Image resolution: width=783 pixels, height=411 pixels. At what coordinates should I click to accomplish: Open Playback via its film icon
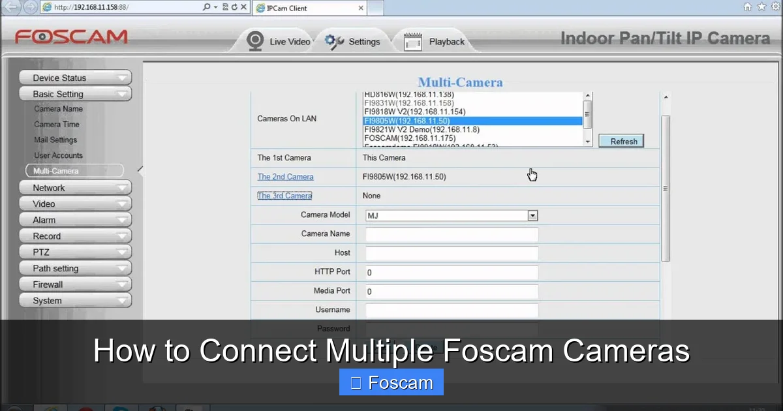412,40
